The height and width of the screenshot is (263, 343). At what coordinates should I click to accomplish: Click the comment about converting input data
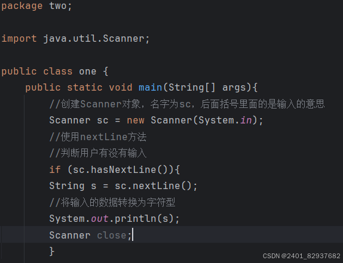coord(112,202)
